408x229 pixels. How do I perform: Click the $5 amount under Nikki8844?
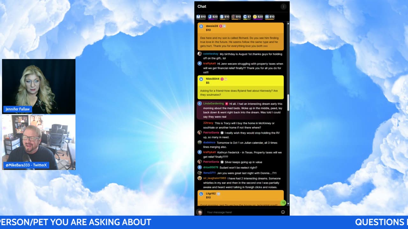208,83
